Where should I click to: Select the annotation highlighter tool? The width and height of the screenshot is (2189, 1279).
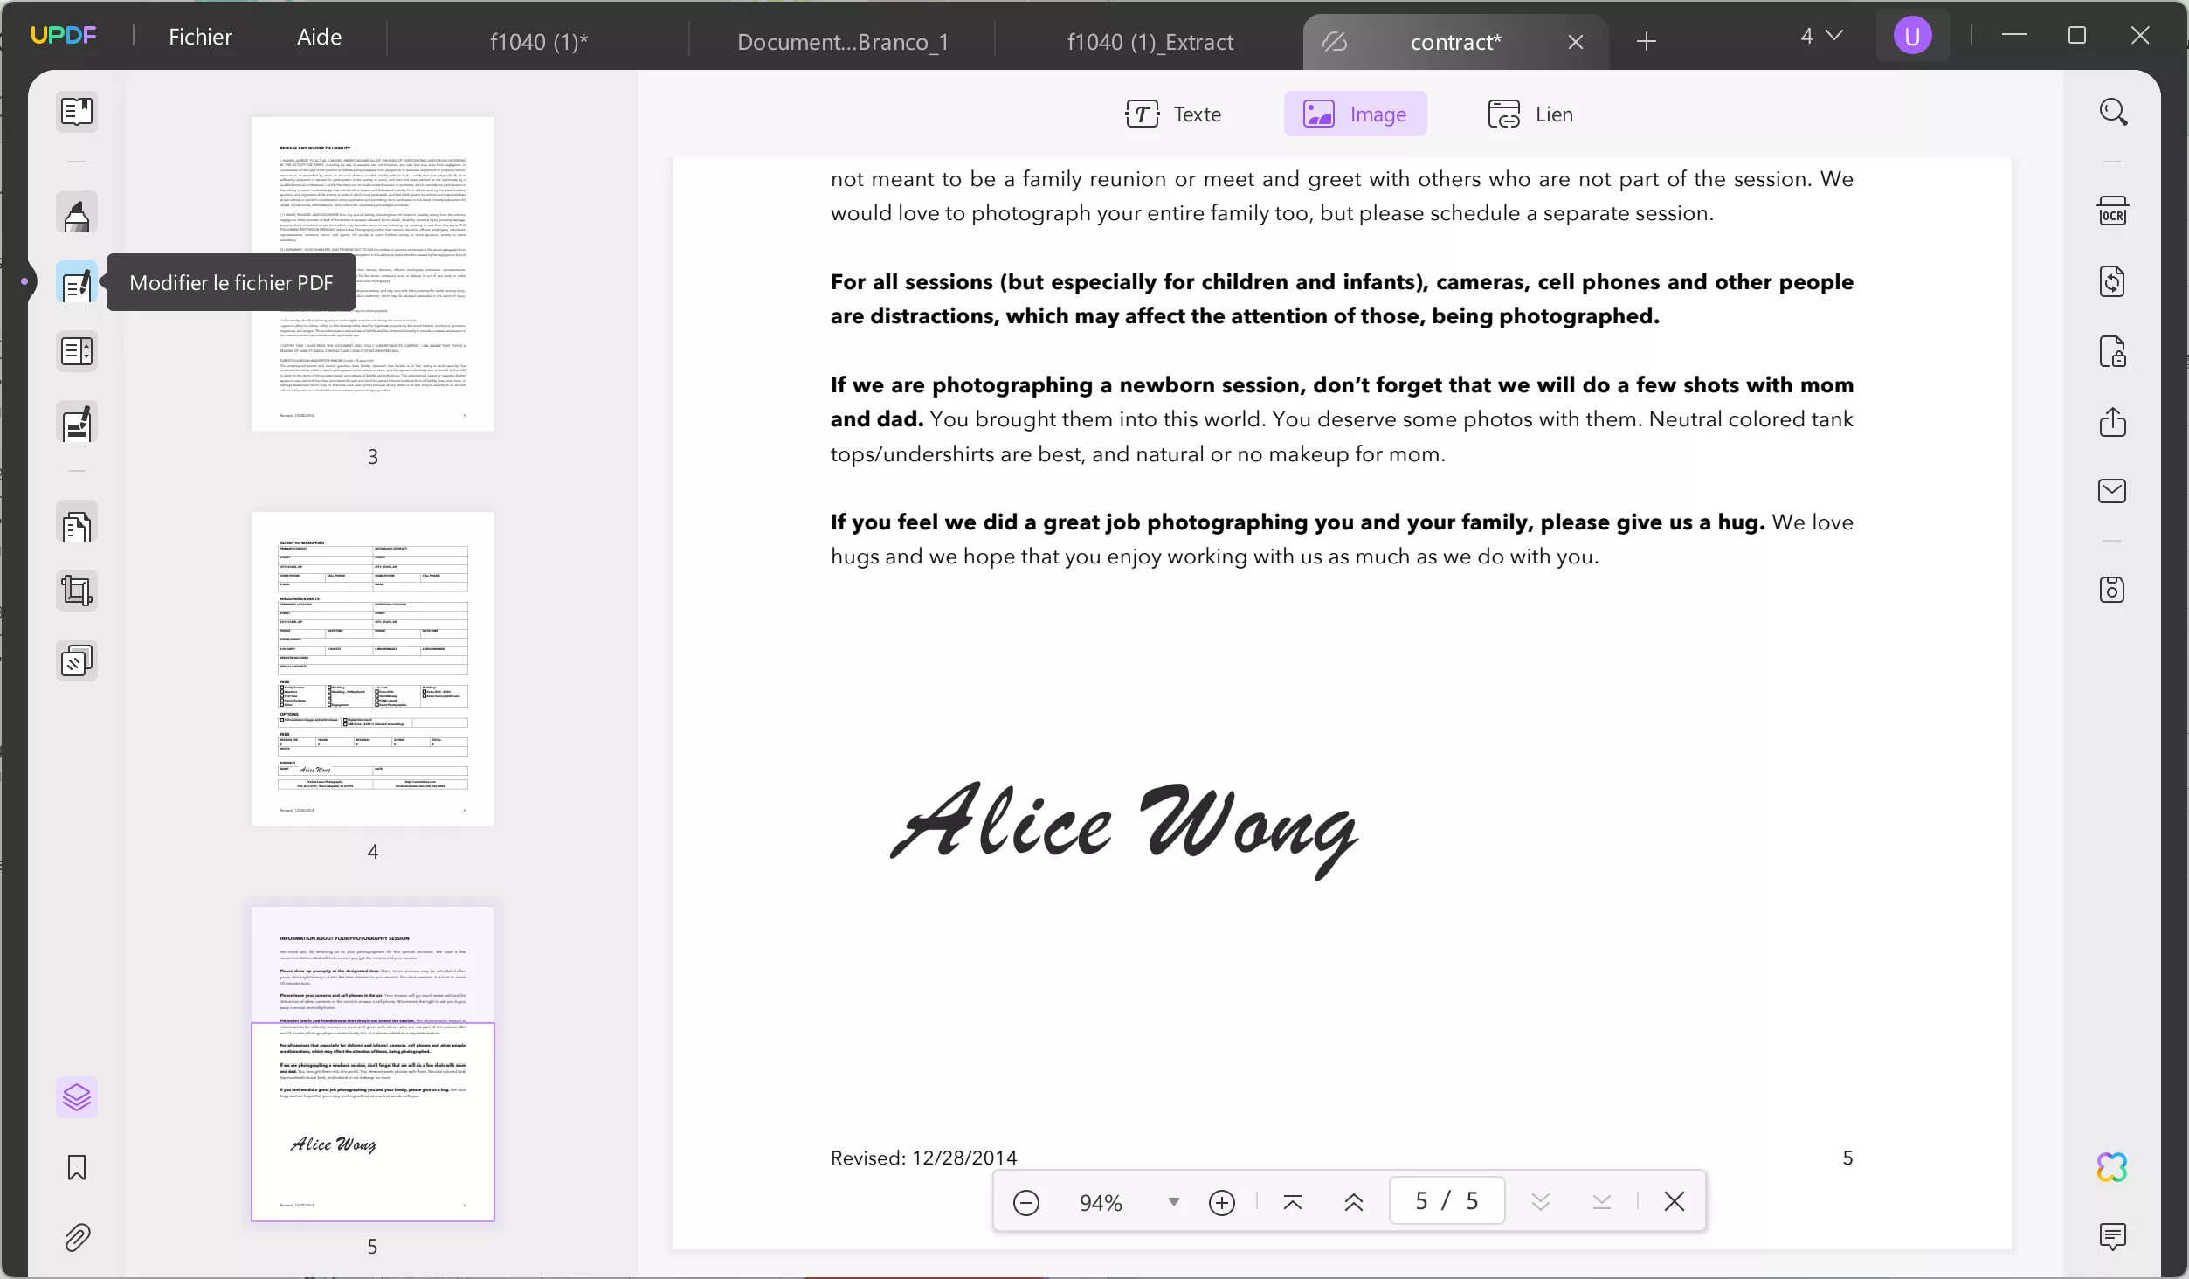point(77,214)
